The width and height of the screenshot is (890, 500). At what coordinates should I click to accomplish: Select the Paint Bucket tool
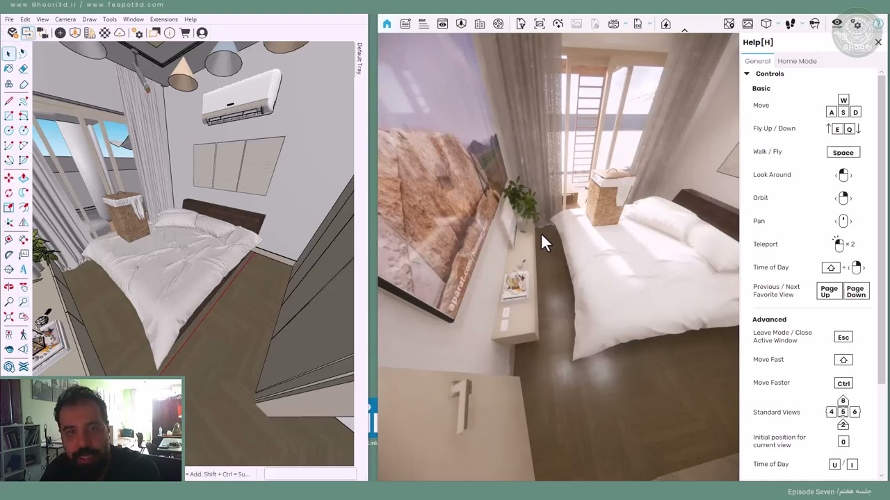coord(8,69)
